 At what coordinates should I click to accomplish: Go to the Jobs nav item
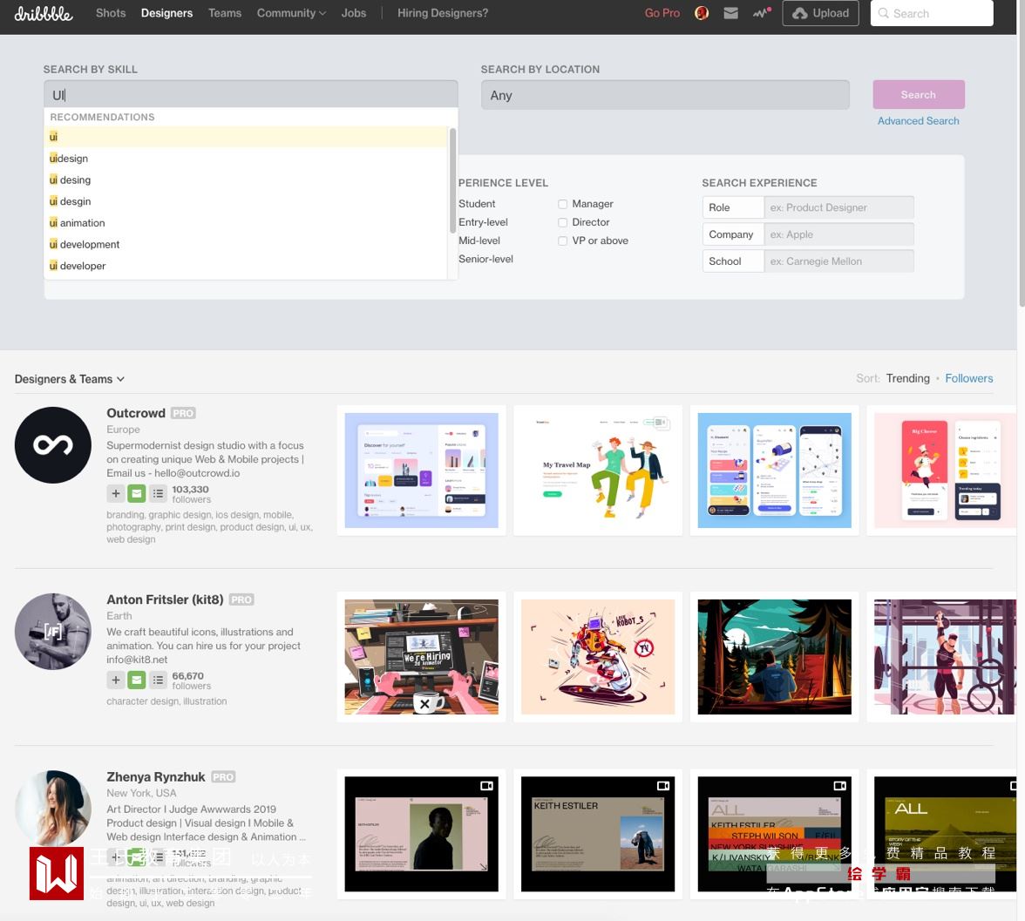pyautogui.click(x=354, y=13)
